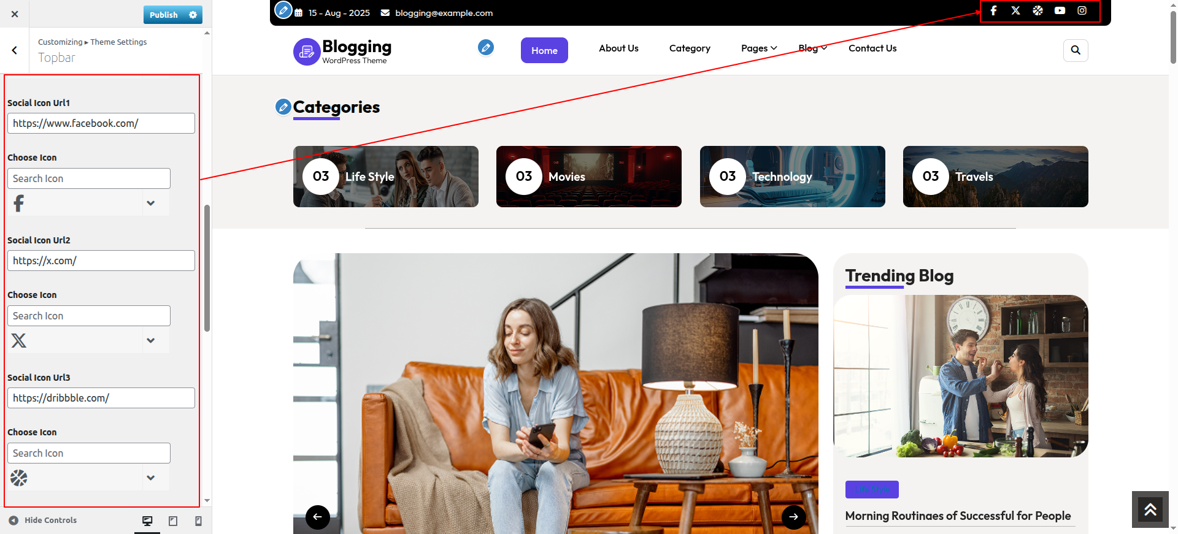
Task: Go to the next slider image
Action: point(793,517)
